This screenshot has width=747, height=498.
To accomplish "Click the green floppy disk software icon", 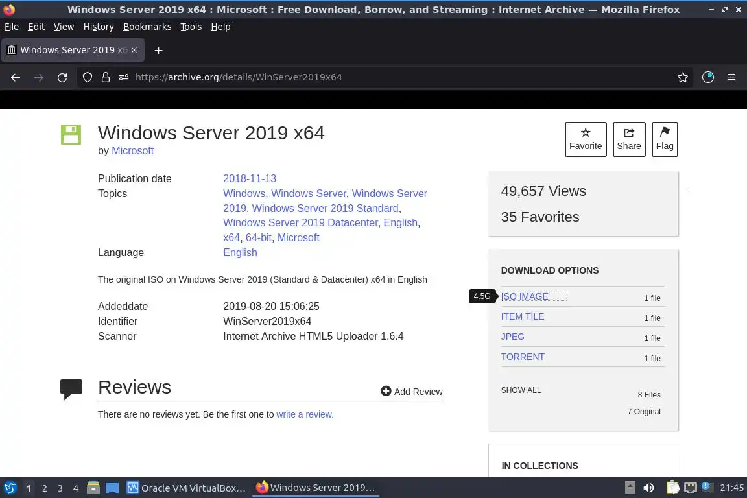I will point(71,134).
